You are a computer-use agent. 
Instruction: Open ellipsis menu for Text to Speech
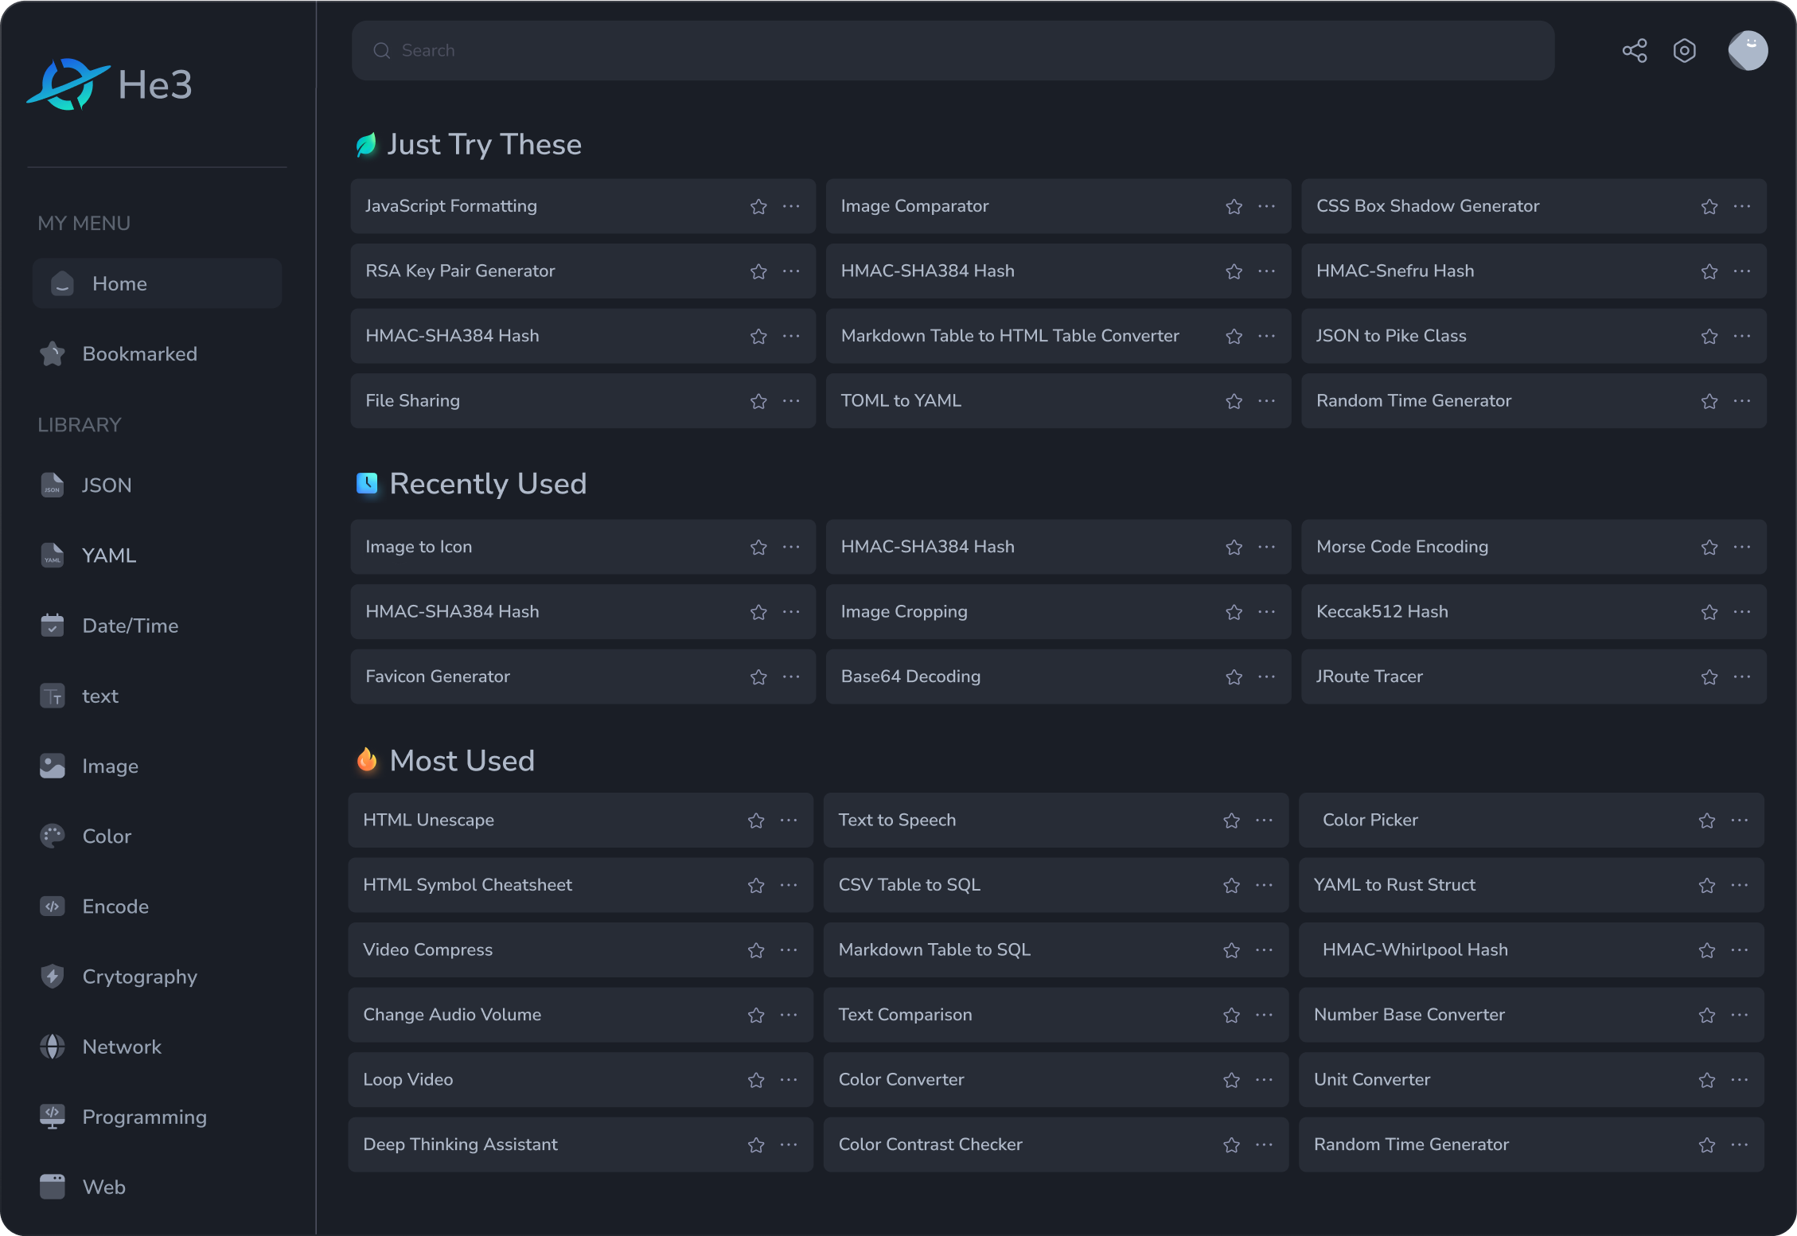point(1264,821)
